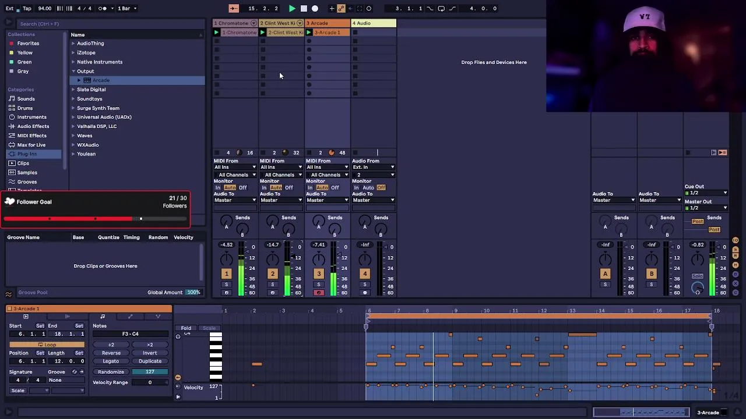The image size is (746, 419).
Task: Select the Clips browser category
Action: pos(23,164)
